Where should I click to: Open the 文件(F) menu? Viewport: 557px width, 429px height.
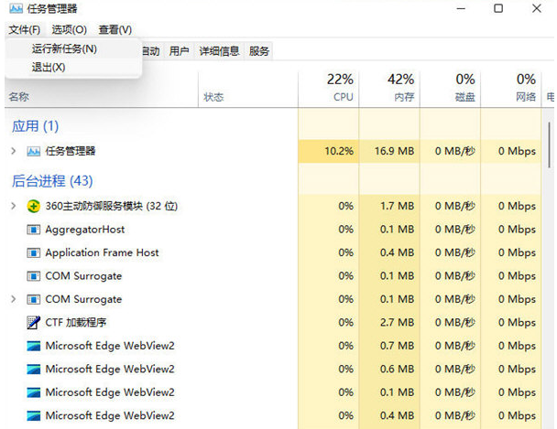click(24, 29)
